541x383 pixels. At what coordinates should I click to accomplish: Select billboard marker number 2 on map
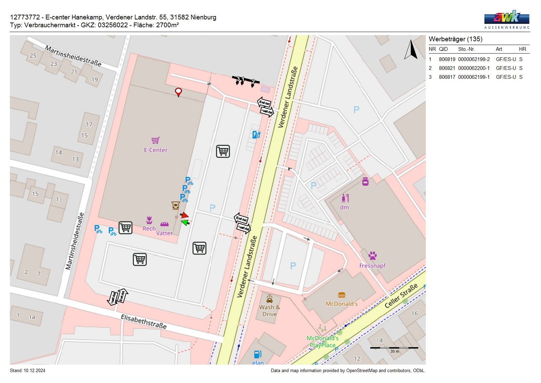253,82
